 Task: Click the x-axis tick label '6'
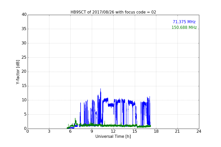click(x=70, y=131)
